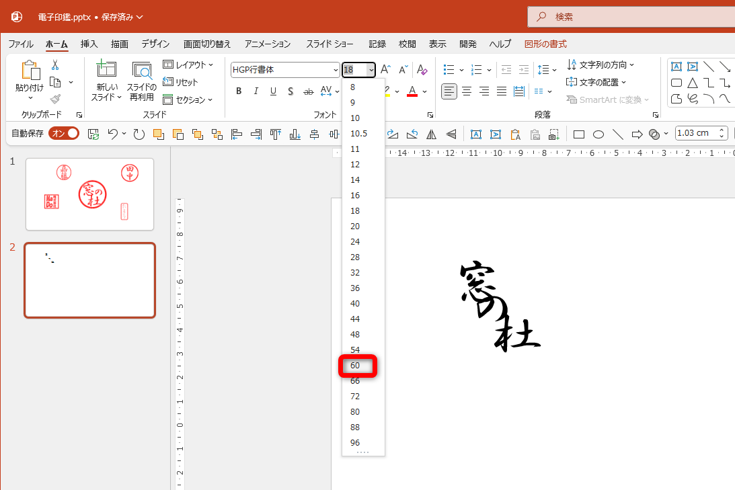This screenshot has height=490, width=735.
Task: Click the Undo arrow in the quick access toolbar
Action: (112, 134)
